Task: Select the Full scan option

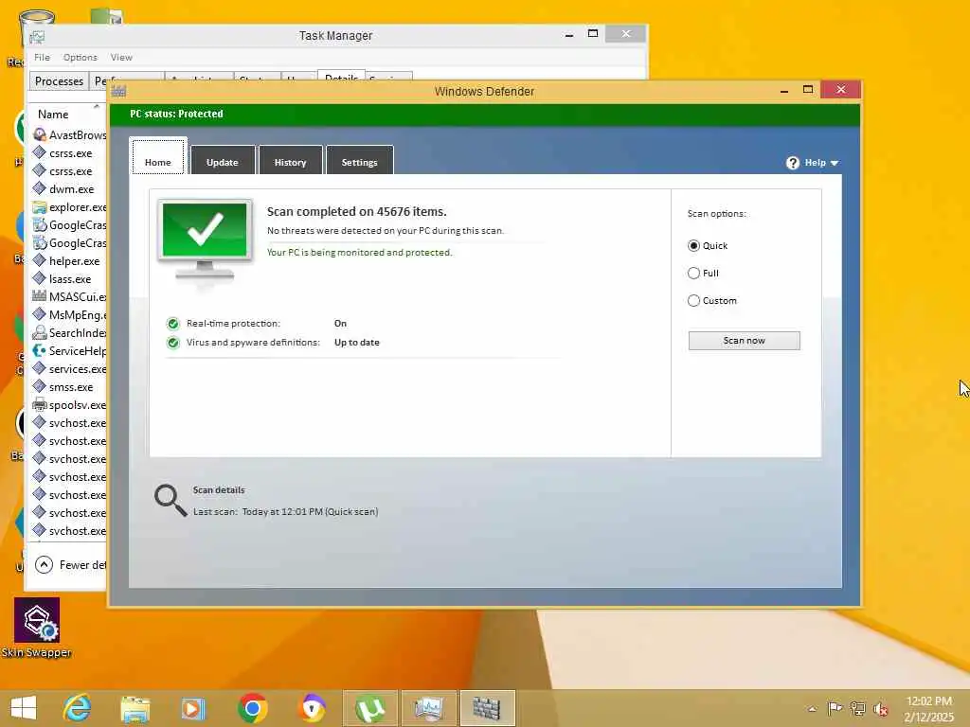Action: (x=693, y=273)
